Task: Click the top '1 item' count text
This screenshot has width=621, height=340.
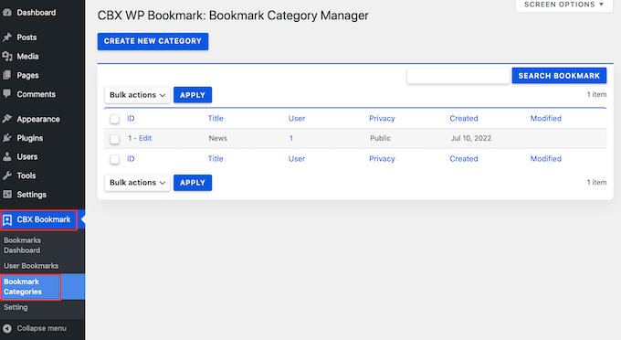Action: coord(596,95)
